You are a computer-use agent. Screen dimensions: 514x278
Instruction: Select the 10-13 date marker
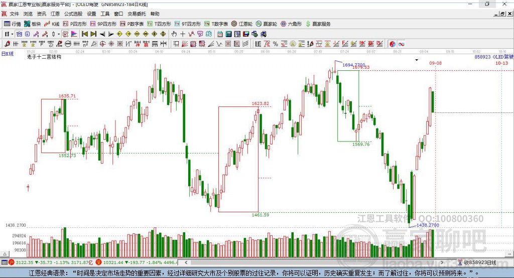pos(501,63)
